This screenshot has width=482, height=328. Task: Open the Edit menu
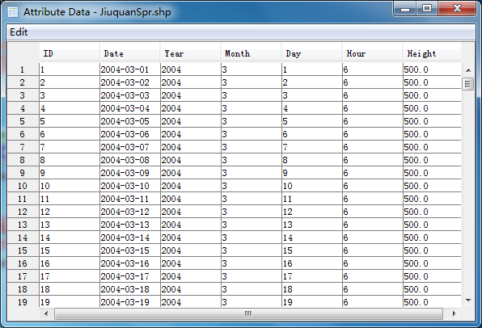pos(19,32)
